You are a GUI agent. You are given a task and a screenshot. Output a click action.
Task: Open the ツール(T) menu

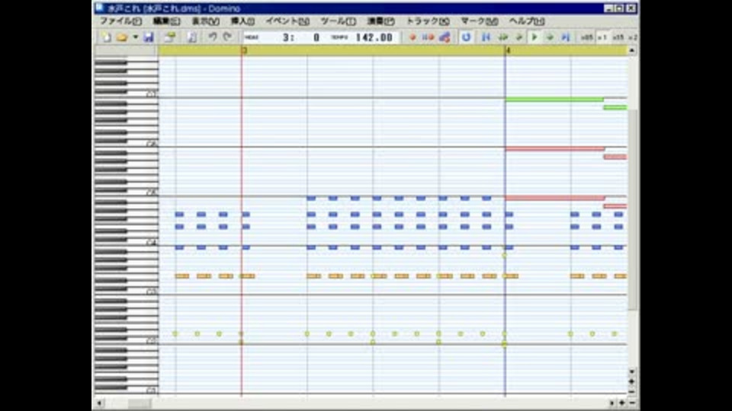(338, 21)
